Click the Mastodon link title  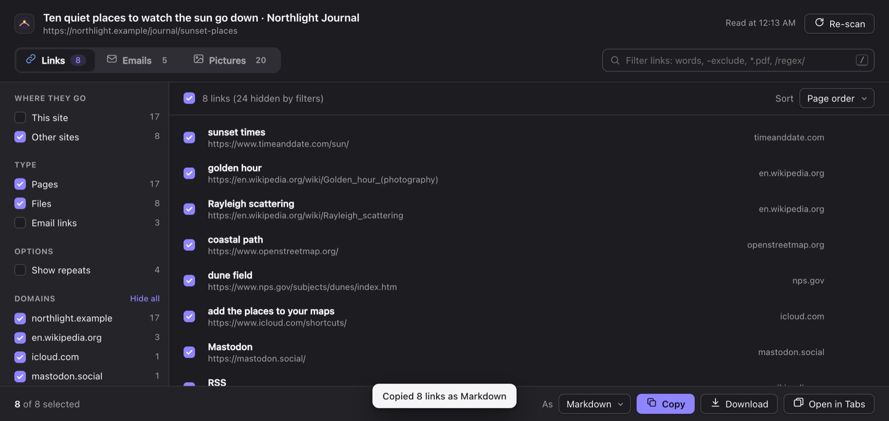pos(230,347)
